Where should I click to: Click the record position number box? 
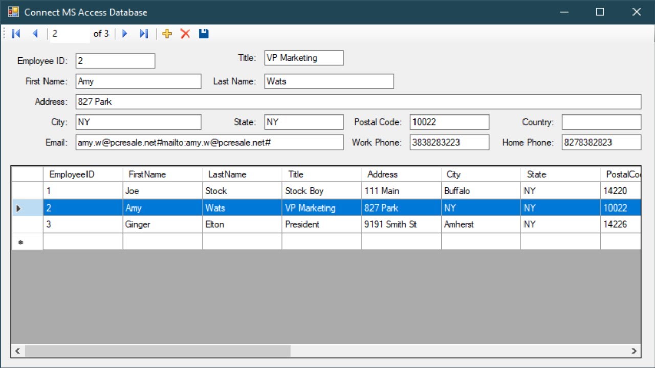pyautogui.click(x=70, y=34)
